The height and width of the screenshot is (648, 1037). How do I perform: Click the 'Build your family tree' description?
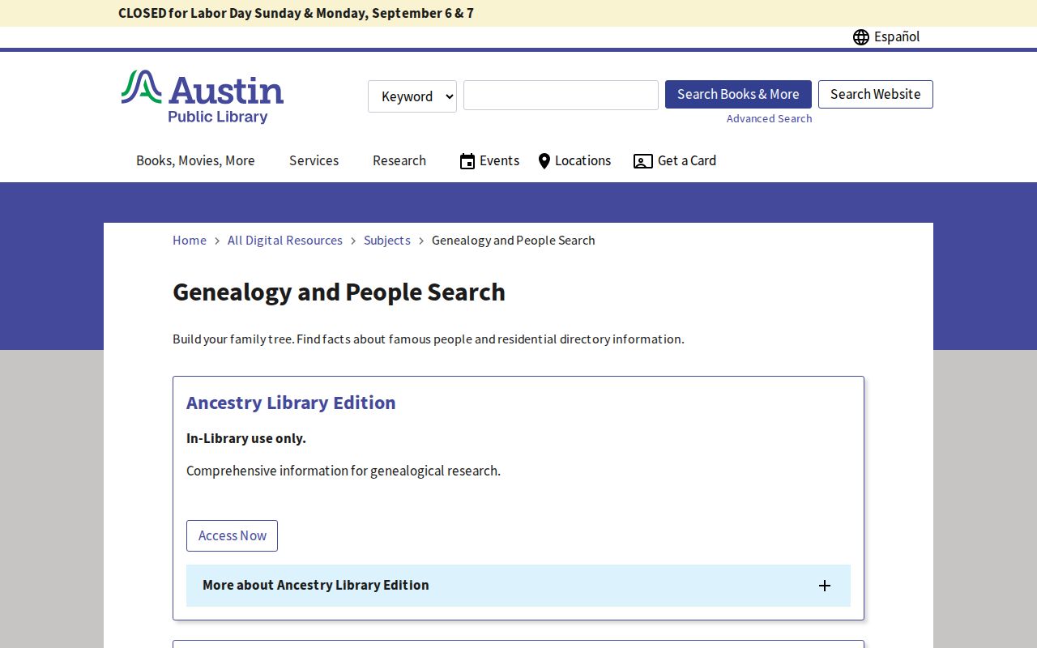click(x=429, y=339)
